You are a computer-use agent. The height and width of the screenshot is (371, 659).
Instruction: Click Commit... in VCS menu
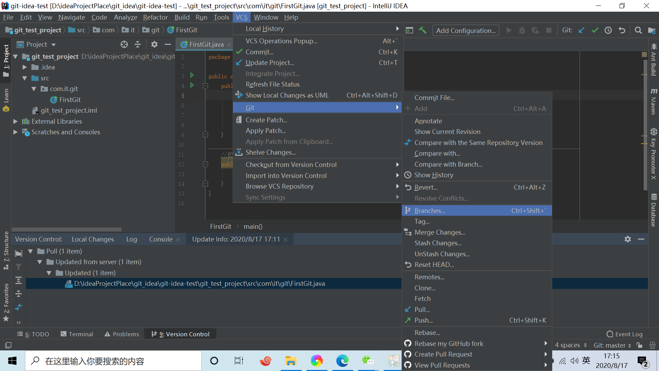317,52
